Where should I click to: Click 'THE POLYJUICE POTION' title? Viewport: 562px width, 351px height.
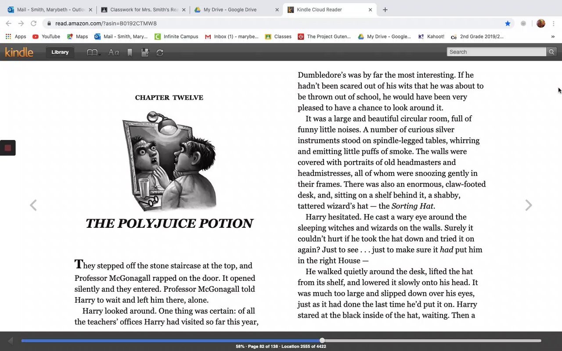click(x=169, y=223)
